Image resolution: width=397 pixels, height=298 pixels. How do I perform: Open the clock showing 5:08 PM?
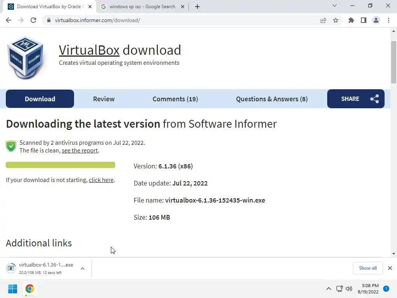tap(368, 289)
